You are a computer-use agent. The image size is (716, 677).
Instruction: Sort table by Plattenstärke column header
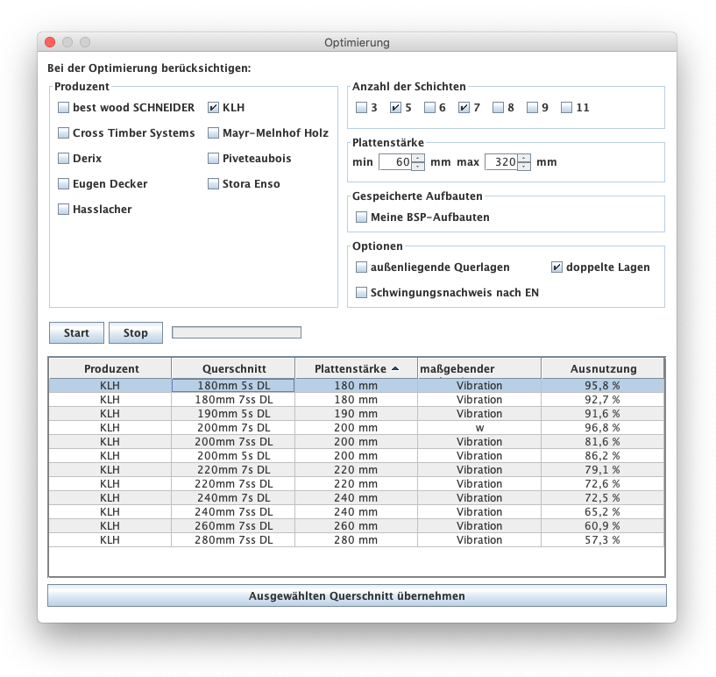click(x=356, y=368)
